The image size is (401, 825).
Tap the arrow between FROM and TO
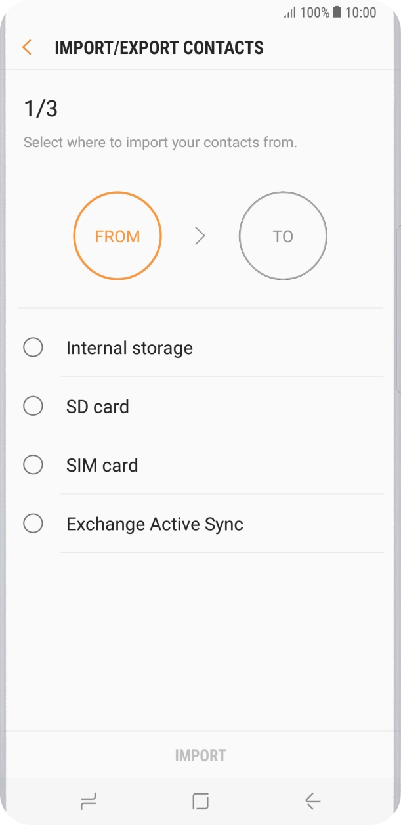coord(200,236)
